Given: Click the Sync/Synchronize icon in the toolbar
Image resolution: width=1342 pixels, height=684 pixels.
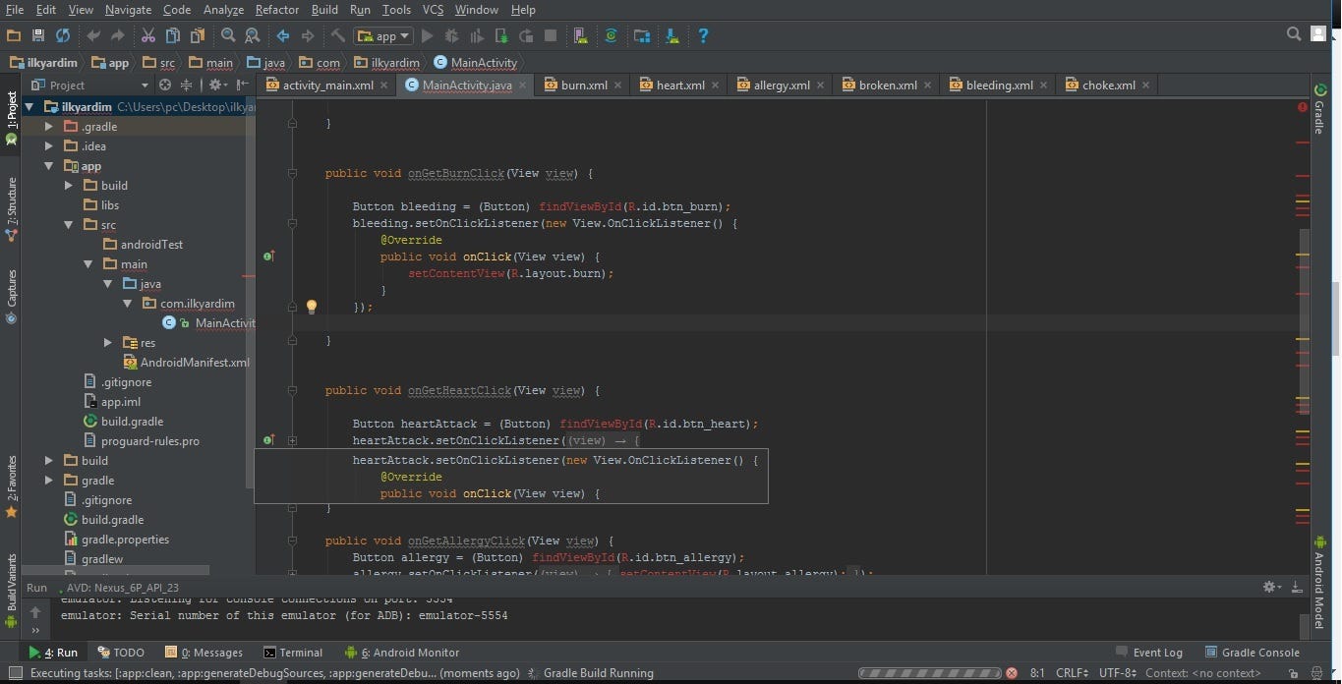Looking at the screenshot, I should point(63,35).
